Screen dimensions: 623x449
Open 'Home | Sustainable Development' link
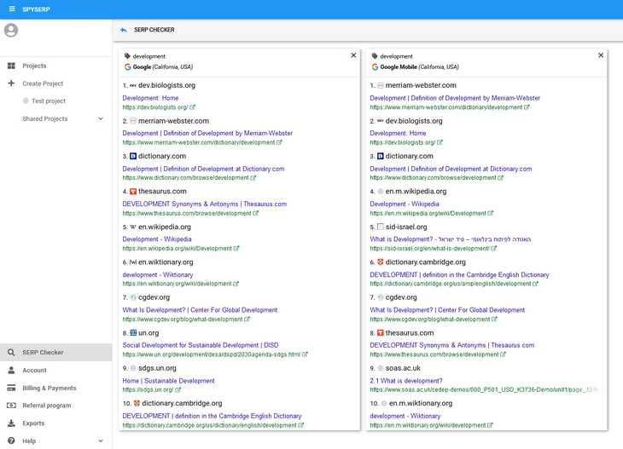[168, 381]
